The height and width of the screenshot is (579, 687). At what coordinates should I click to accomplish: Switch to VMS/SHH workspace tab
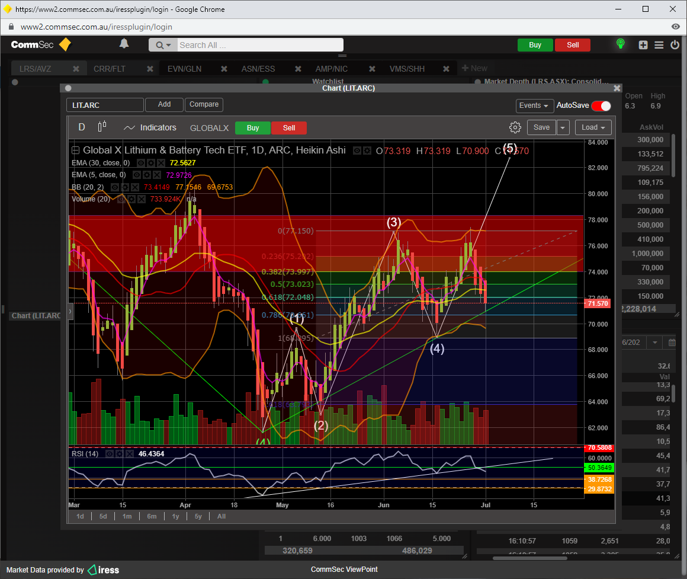pos(407,69)
